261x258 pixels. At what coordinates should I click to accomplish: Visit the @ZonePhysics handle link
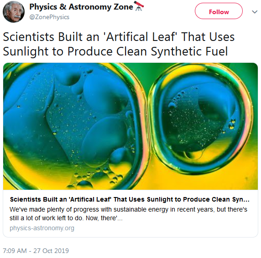tap(49, 17)
